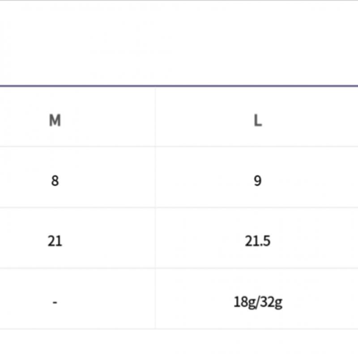This screenshot has width=358, height=358.
Task: Click the row border between L and 9
Action: [257, 146]
